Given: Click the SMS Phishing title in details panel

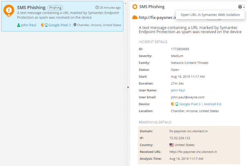Looking at the screenshot, I should tap(152, 7).
